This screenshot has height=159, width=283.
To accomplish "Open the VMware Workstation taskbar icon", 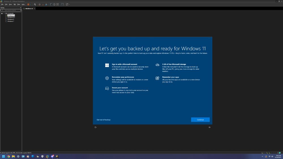I will point(47,156).
